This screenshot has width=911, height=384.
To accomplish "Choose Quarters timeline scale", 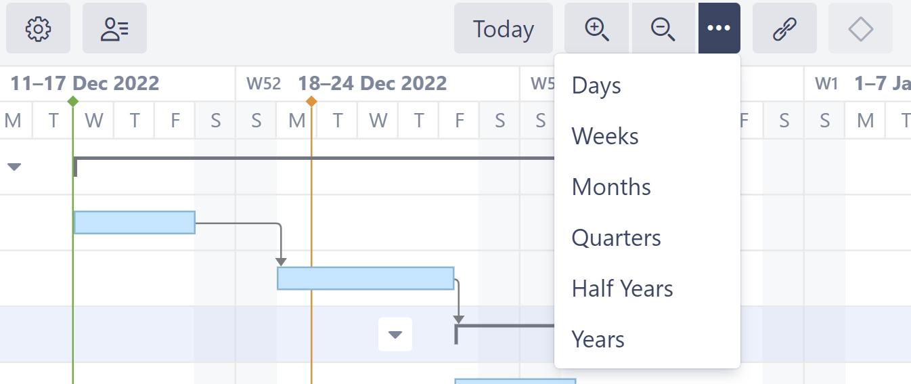I will [x=616, y=238].
